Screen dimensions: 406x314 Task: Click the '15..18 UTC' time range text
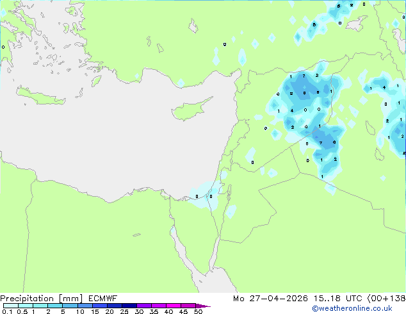point(337,299)
